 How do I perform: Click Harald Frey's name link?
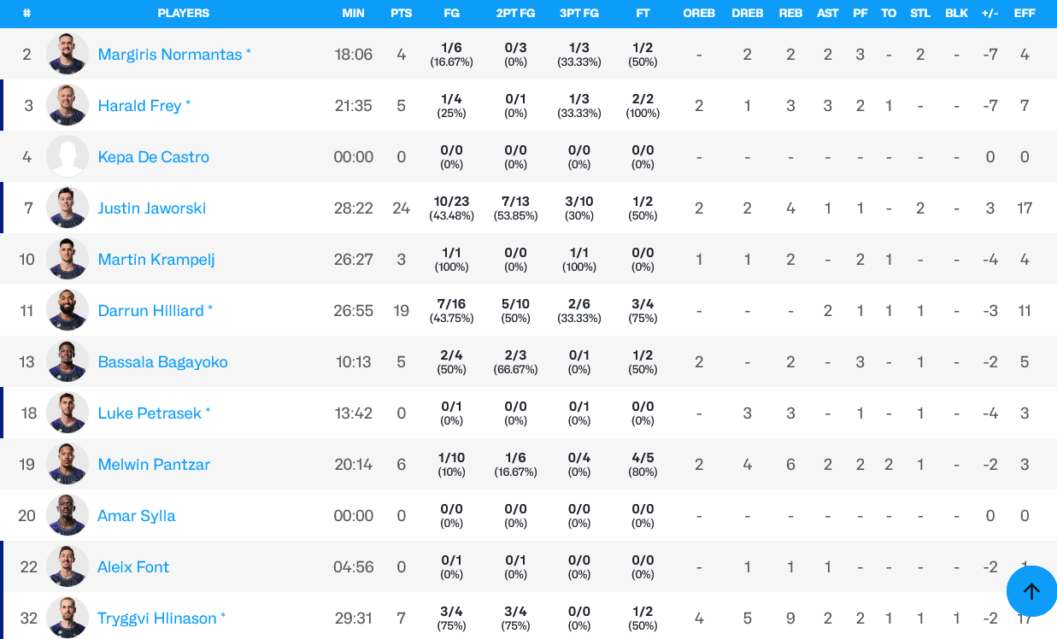(139, 106)
